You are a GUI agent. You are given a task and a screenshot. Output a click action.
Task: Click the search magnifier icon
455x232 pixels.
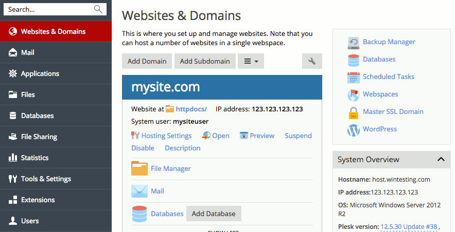point(98,9)
